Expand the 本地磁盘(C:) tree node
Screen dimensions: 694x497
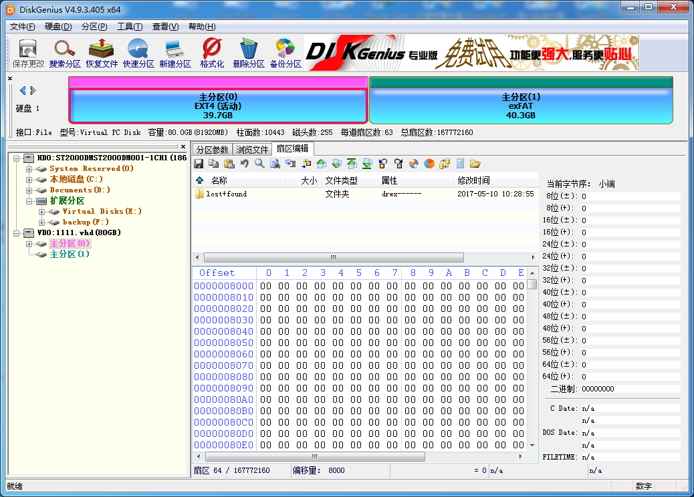point(29,180)
